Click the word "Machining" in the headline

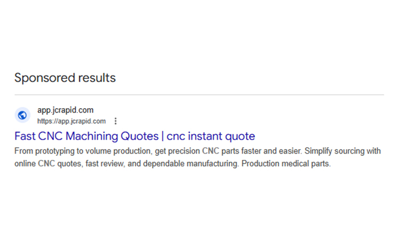pyautogui.click(x=95, y=135)
